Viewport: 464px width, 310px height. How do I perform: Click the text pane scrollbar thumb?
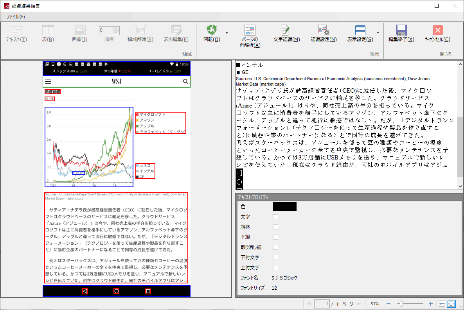(x=460, y=147)
